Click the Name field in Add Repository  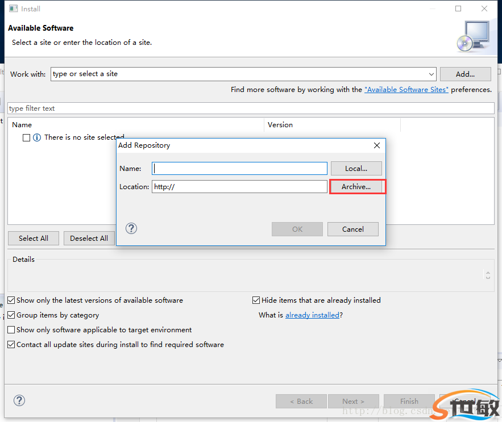239,168
